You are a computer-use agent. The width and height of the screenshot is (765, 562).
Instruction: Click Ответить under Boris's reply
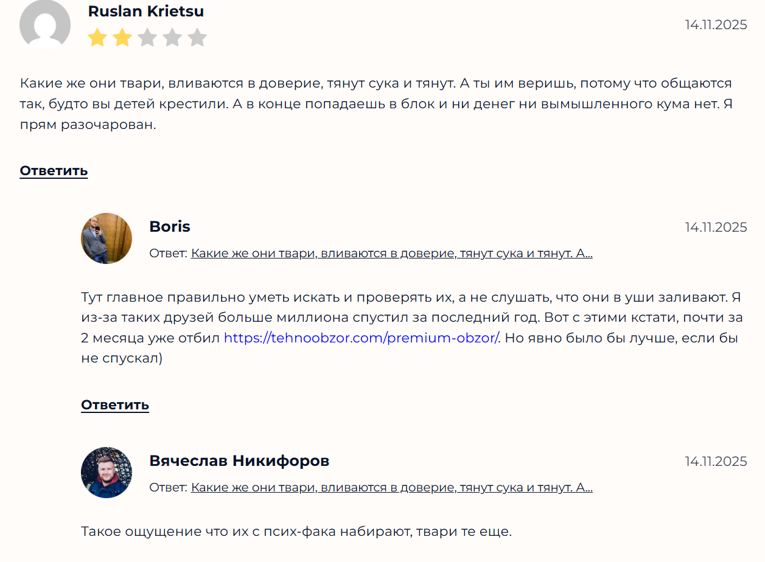[115, 404]
